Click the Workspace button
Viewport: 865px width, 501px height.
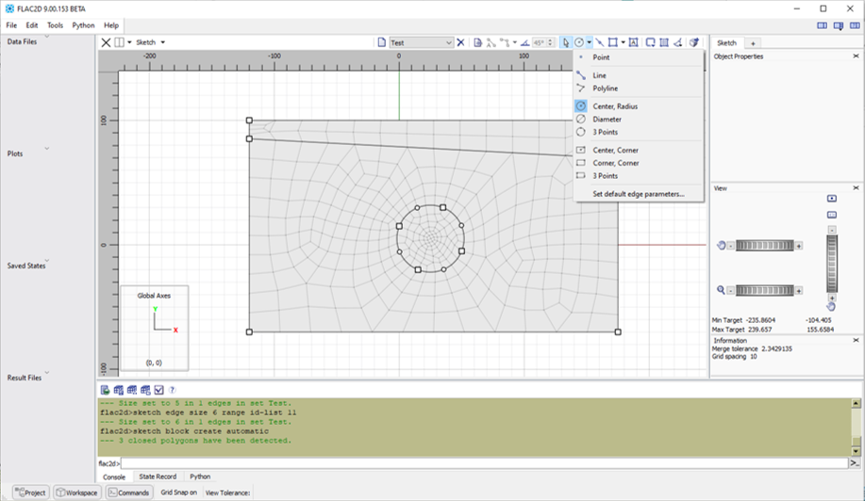click(x=75, y=493)
